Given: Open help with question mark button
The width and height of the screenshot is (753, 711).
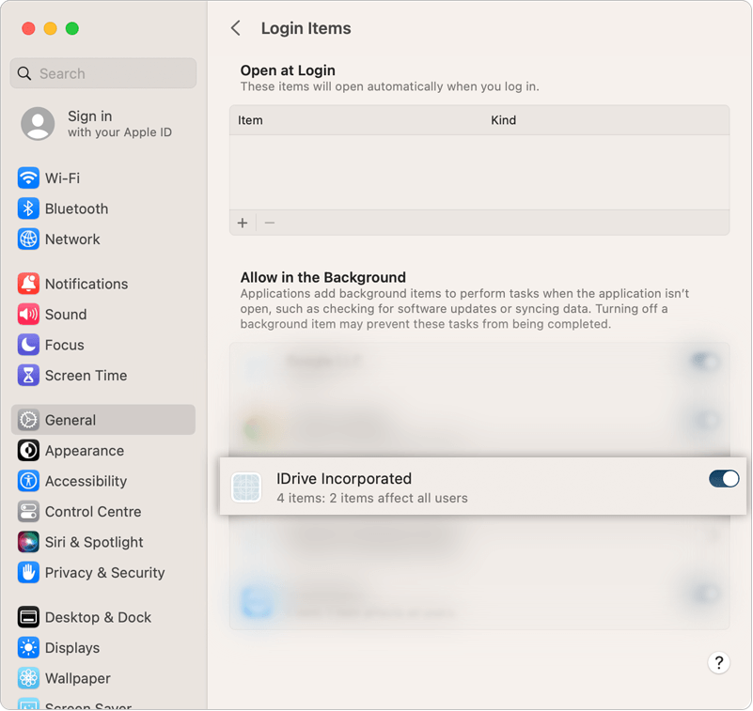Looking at the screenshot, I should coord(718,662).
